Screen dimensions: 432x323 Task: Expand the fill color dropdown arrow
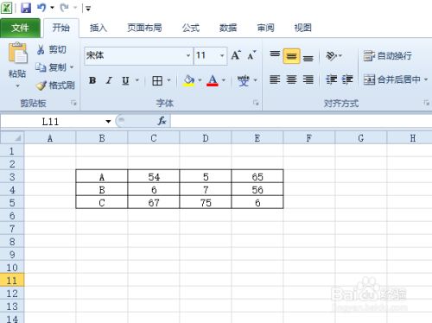200,80
